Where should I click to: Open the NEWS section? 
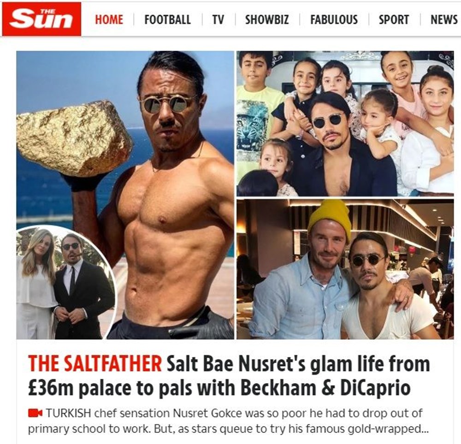point(444,19)
